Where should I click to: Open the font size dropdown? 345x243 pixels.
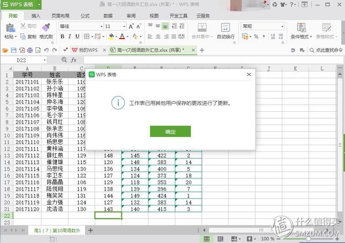(124, 26)
